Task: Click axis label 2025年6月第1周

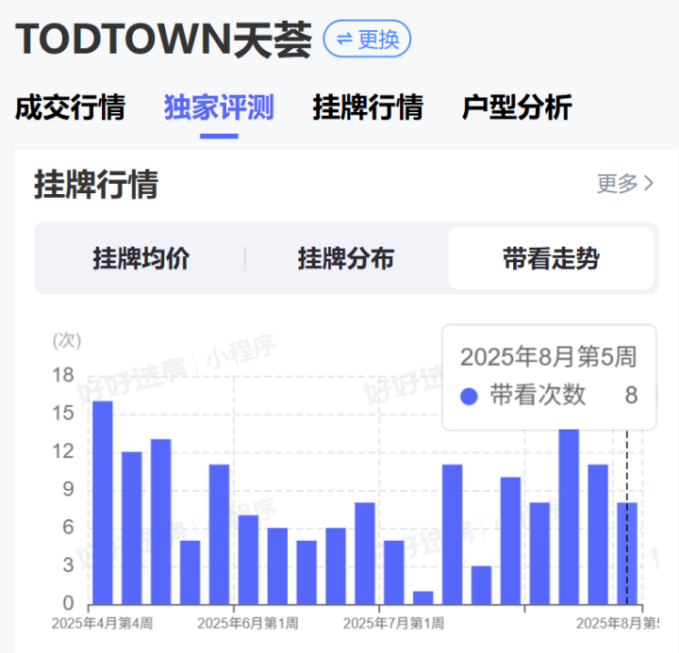Action: tap(248, 623)
